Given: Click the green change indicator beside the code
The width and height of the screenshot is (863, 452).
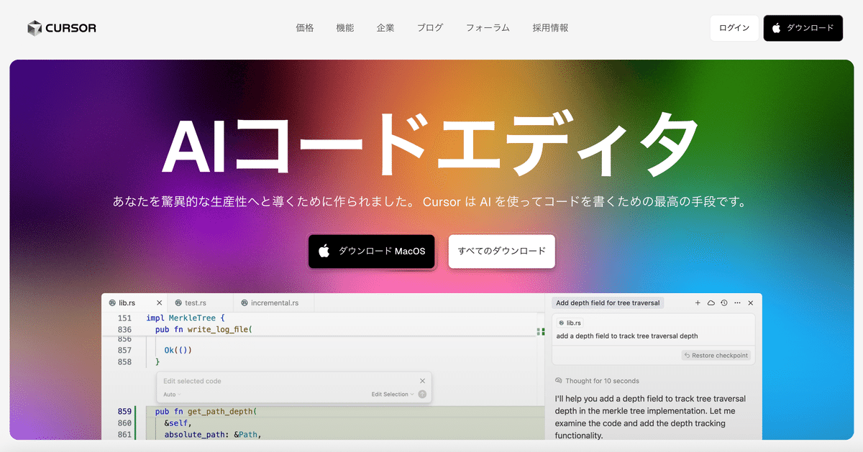Looking at the screenshot, I should coord(542,332).
